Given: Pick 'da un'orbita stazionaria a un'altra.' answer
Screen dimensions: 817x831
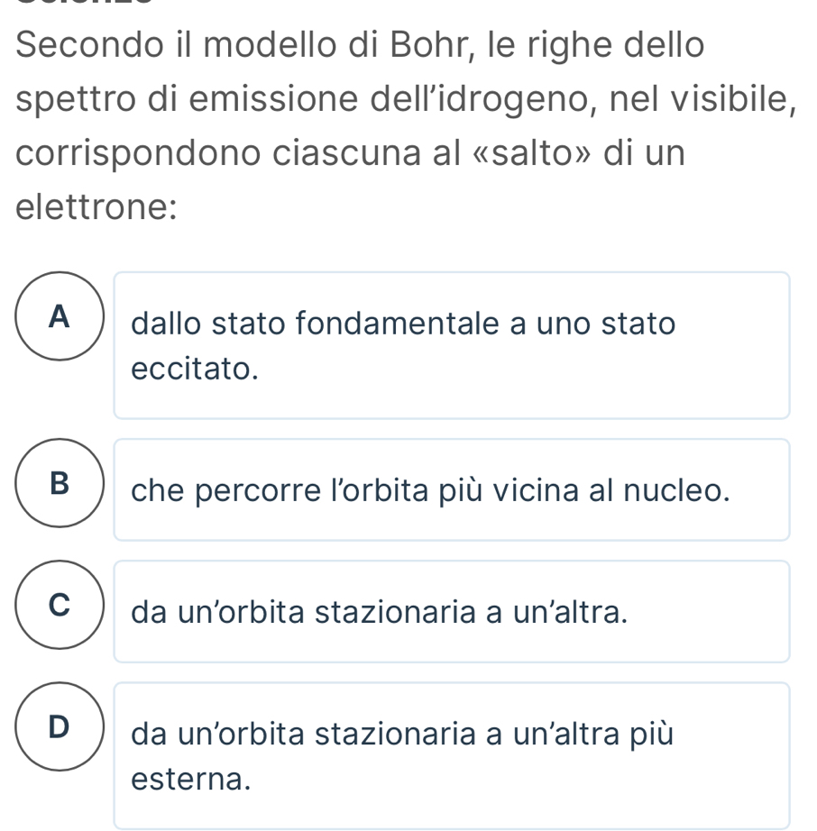Looking at the screenshot, I should (x=451, y=612).
